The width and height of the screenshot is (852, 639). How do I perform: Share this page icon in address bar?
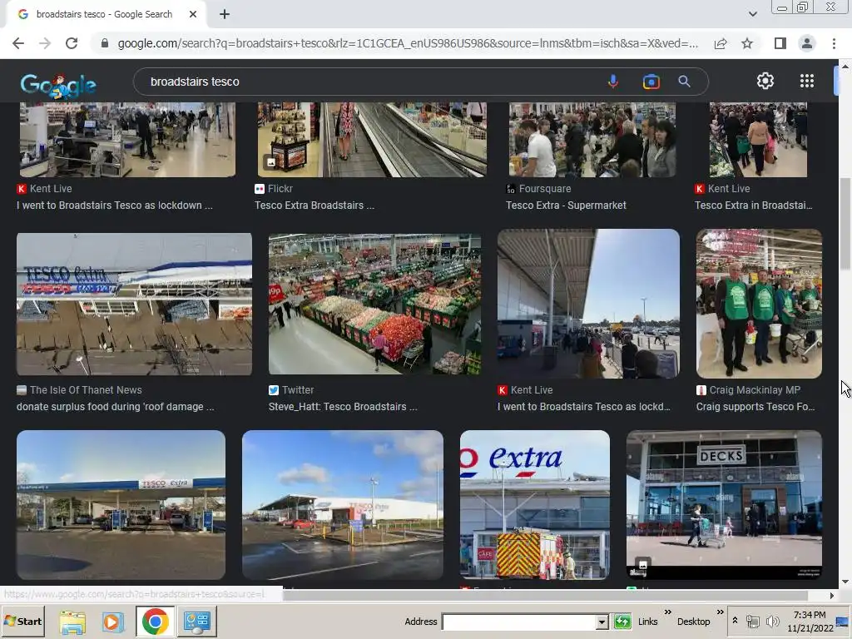(721, 43)
